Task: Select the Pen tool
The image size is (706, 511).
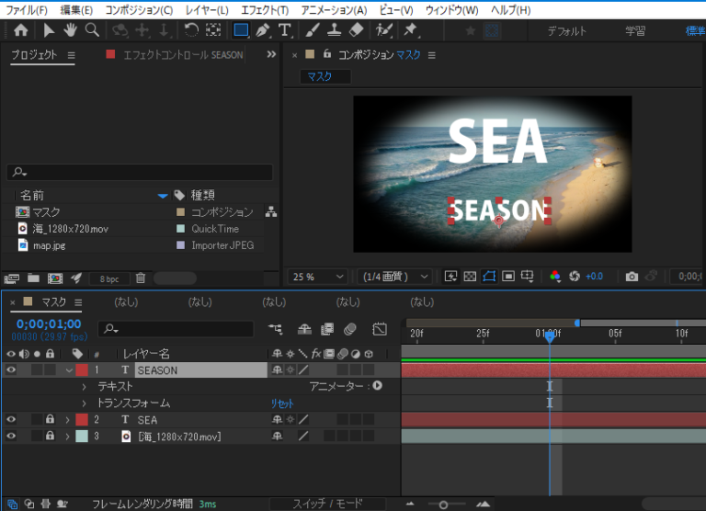Action: click(263, 30)
